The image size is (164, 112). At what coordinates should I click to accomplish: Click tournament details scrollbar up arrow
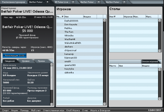click(x=52, y=65)
